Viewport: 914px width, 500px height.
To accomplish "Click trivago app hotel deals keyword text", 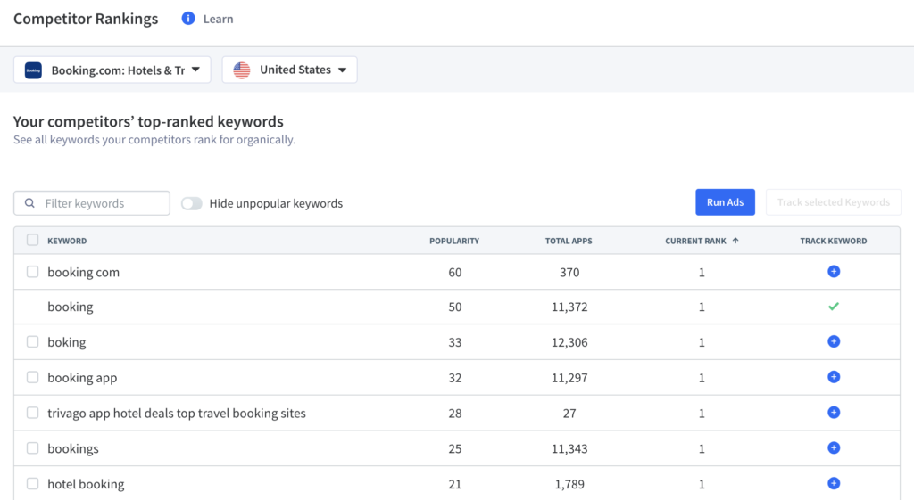I will coord(177,414).
